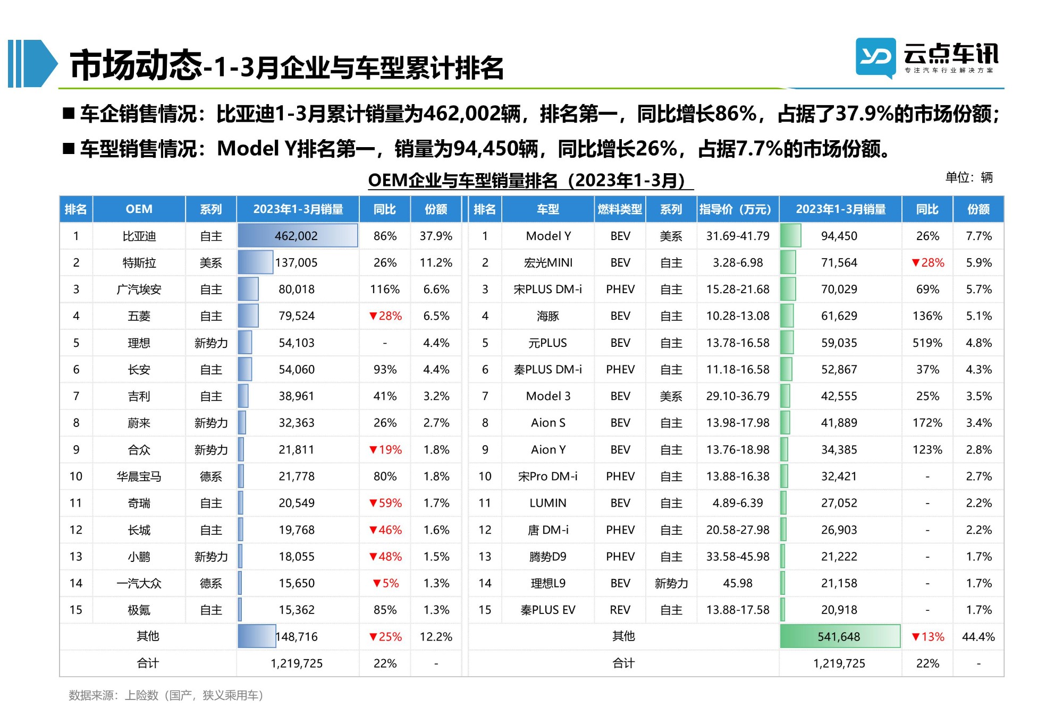Select the 宋PLUS DM-i model cell

click(x=548, y=289)
